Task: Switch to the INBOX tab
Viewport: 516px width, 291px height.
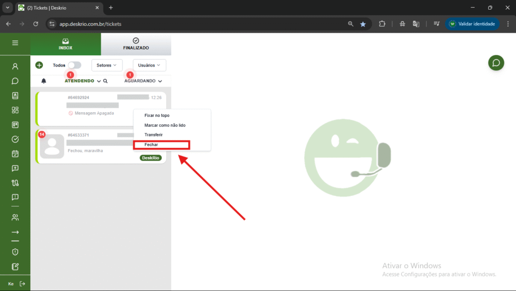Action: point(66,44)
